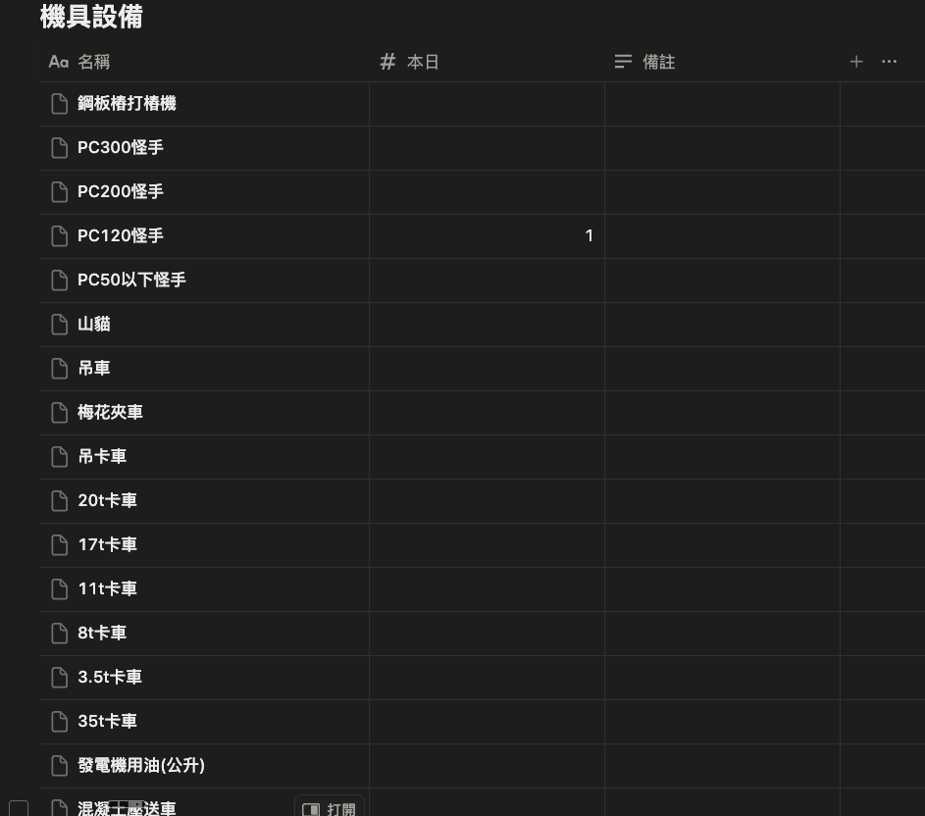Click the page icon for 吊車

[60, 369]
